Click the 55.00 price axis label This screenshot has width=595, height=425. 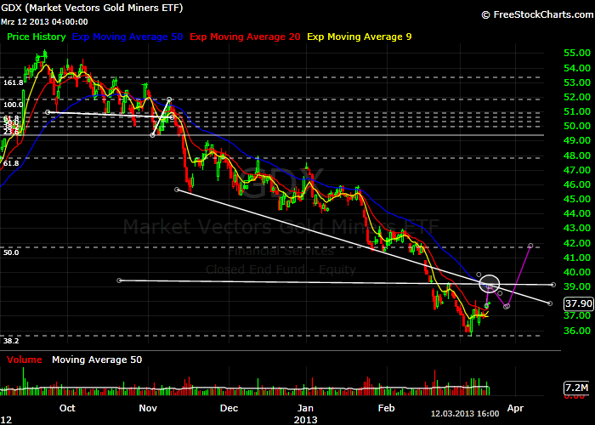coord(577,53)
